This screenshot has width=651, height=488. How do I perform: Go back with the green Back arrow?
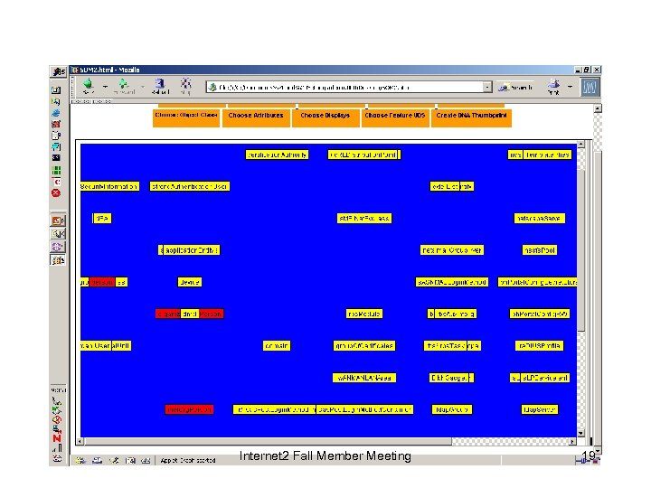88,84
